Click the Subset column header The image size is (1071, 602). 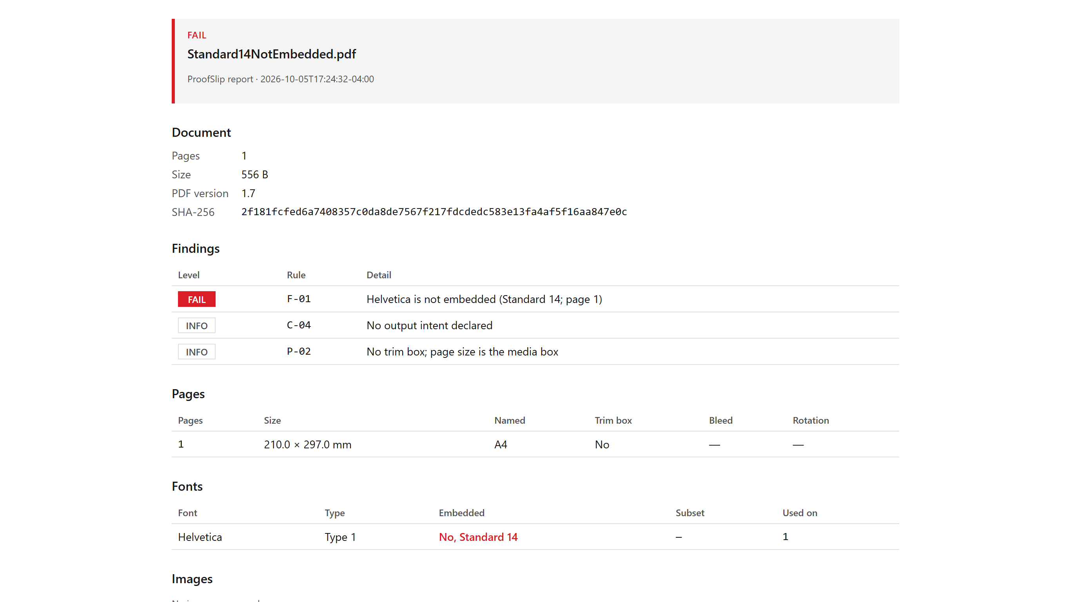pos(690,513)
